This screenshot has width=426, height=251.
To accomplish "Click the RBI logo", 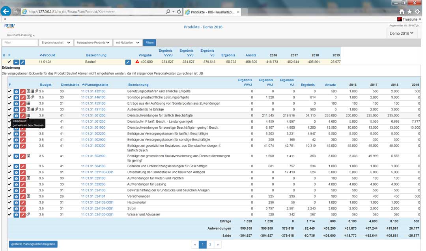I will point(9,26).
